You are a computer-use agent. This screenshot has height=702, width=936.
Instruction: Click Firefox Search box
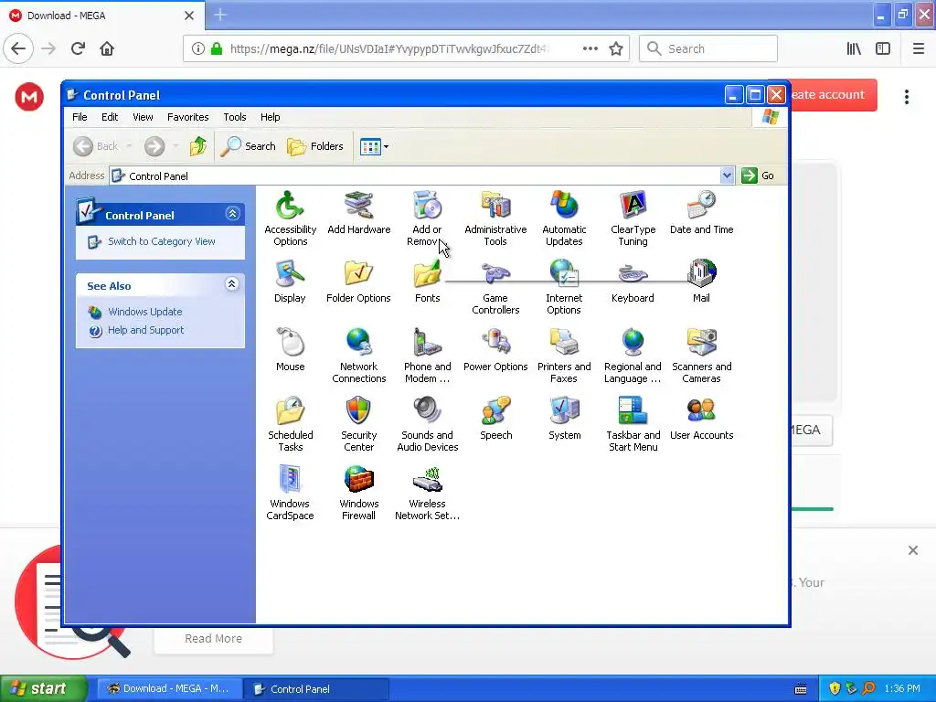point(708,48)
